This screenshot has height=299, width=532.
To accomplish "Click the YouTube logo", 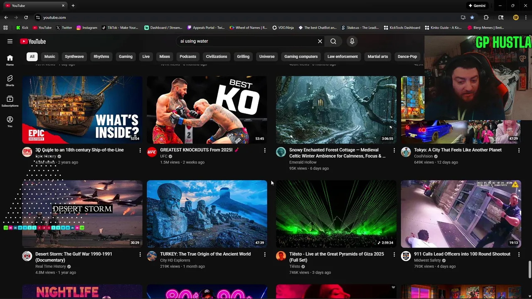I will coord(33,41).
